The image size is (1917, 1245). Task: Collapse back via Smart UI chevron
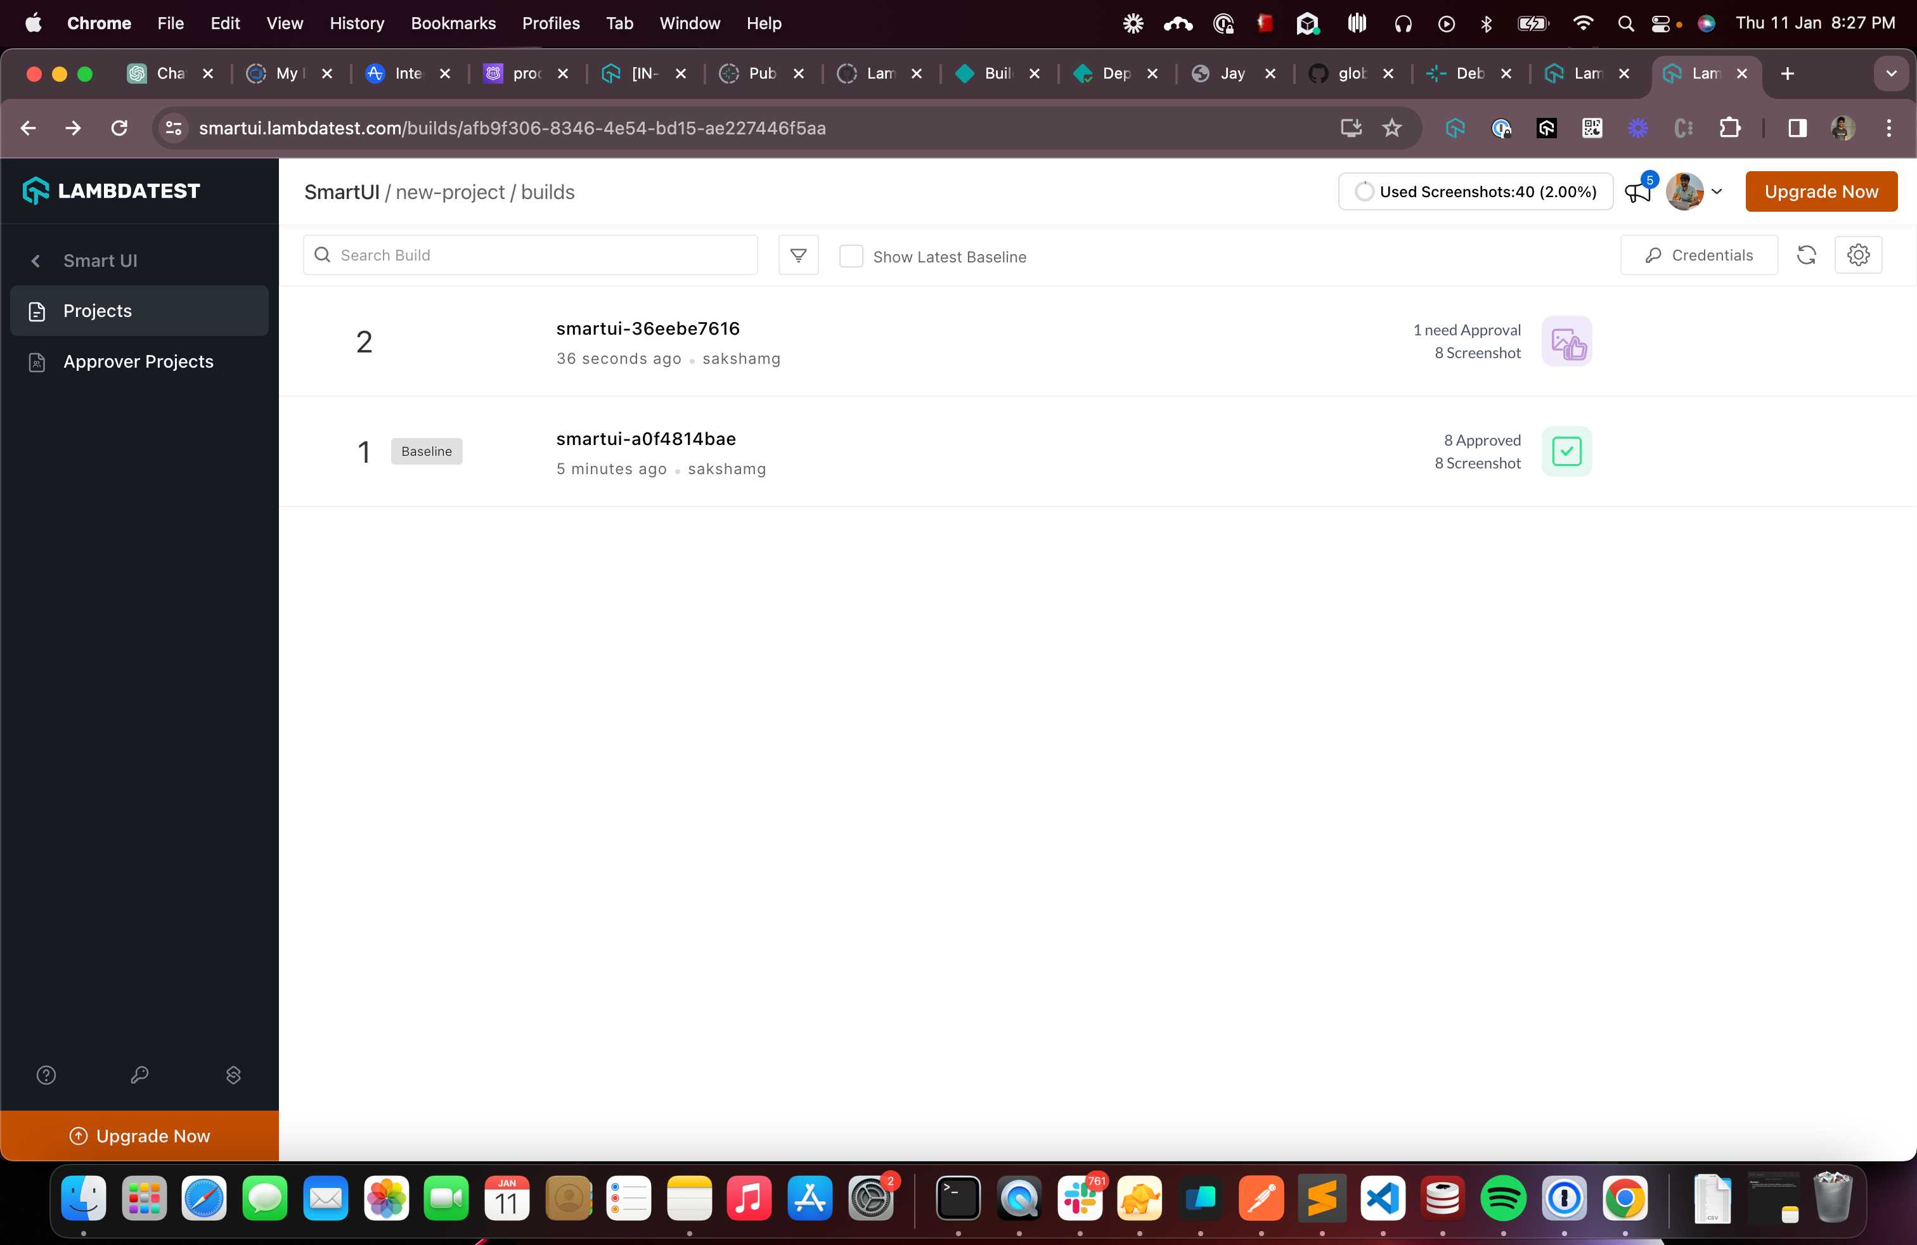coord(35,261)
